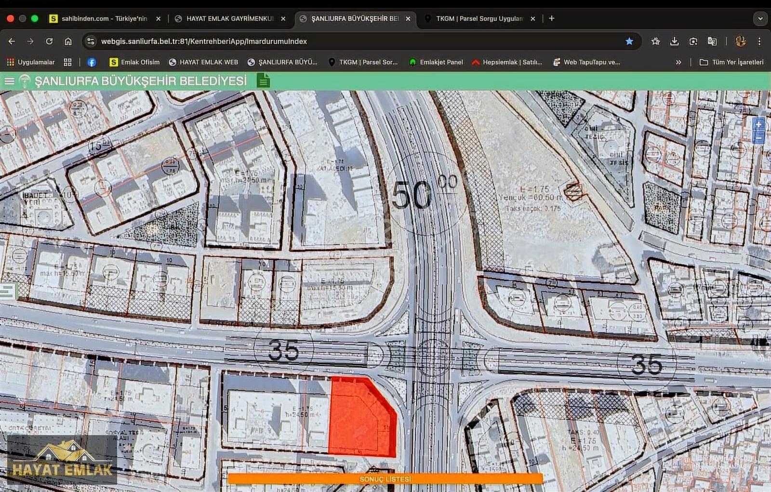Screen dimensions: 771x492
Task: Open the HAYAT EMLAK WEB bookmark
Action: (x=203, y=62)
